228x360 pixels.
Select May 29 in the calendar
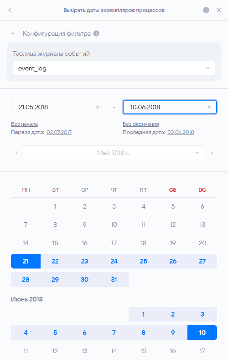click(55, 279)
